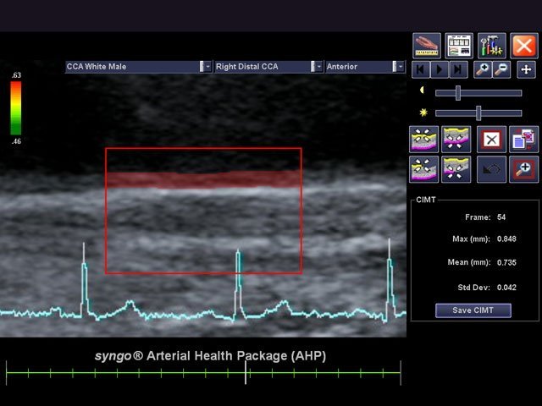The width and height of the screenshot is (542, 406).
Task: Zoom out with the magnifier minus icon
Action: tap(500, 69)
